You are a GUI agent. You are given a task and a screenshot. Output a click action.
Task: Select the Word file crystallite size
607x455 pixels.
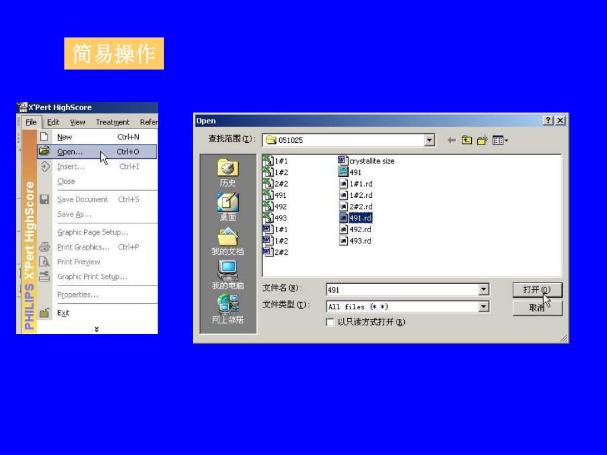[x=366, y=161]
